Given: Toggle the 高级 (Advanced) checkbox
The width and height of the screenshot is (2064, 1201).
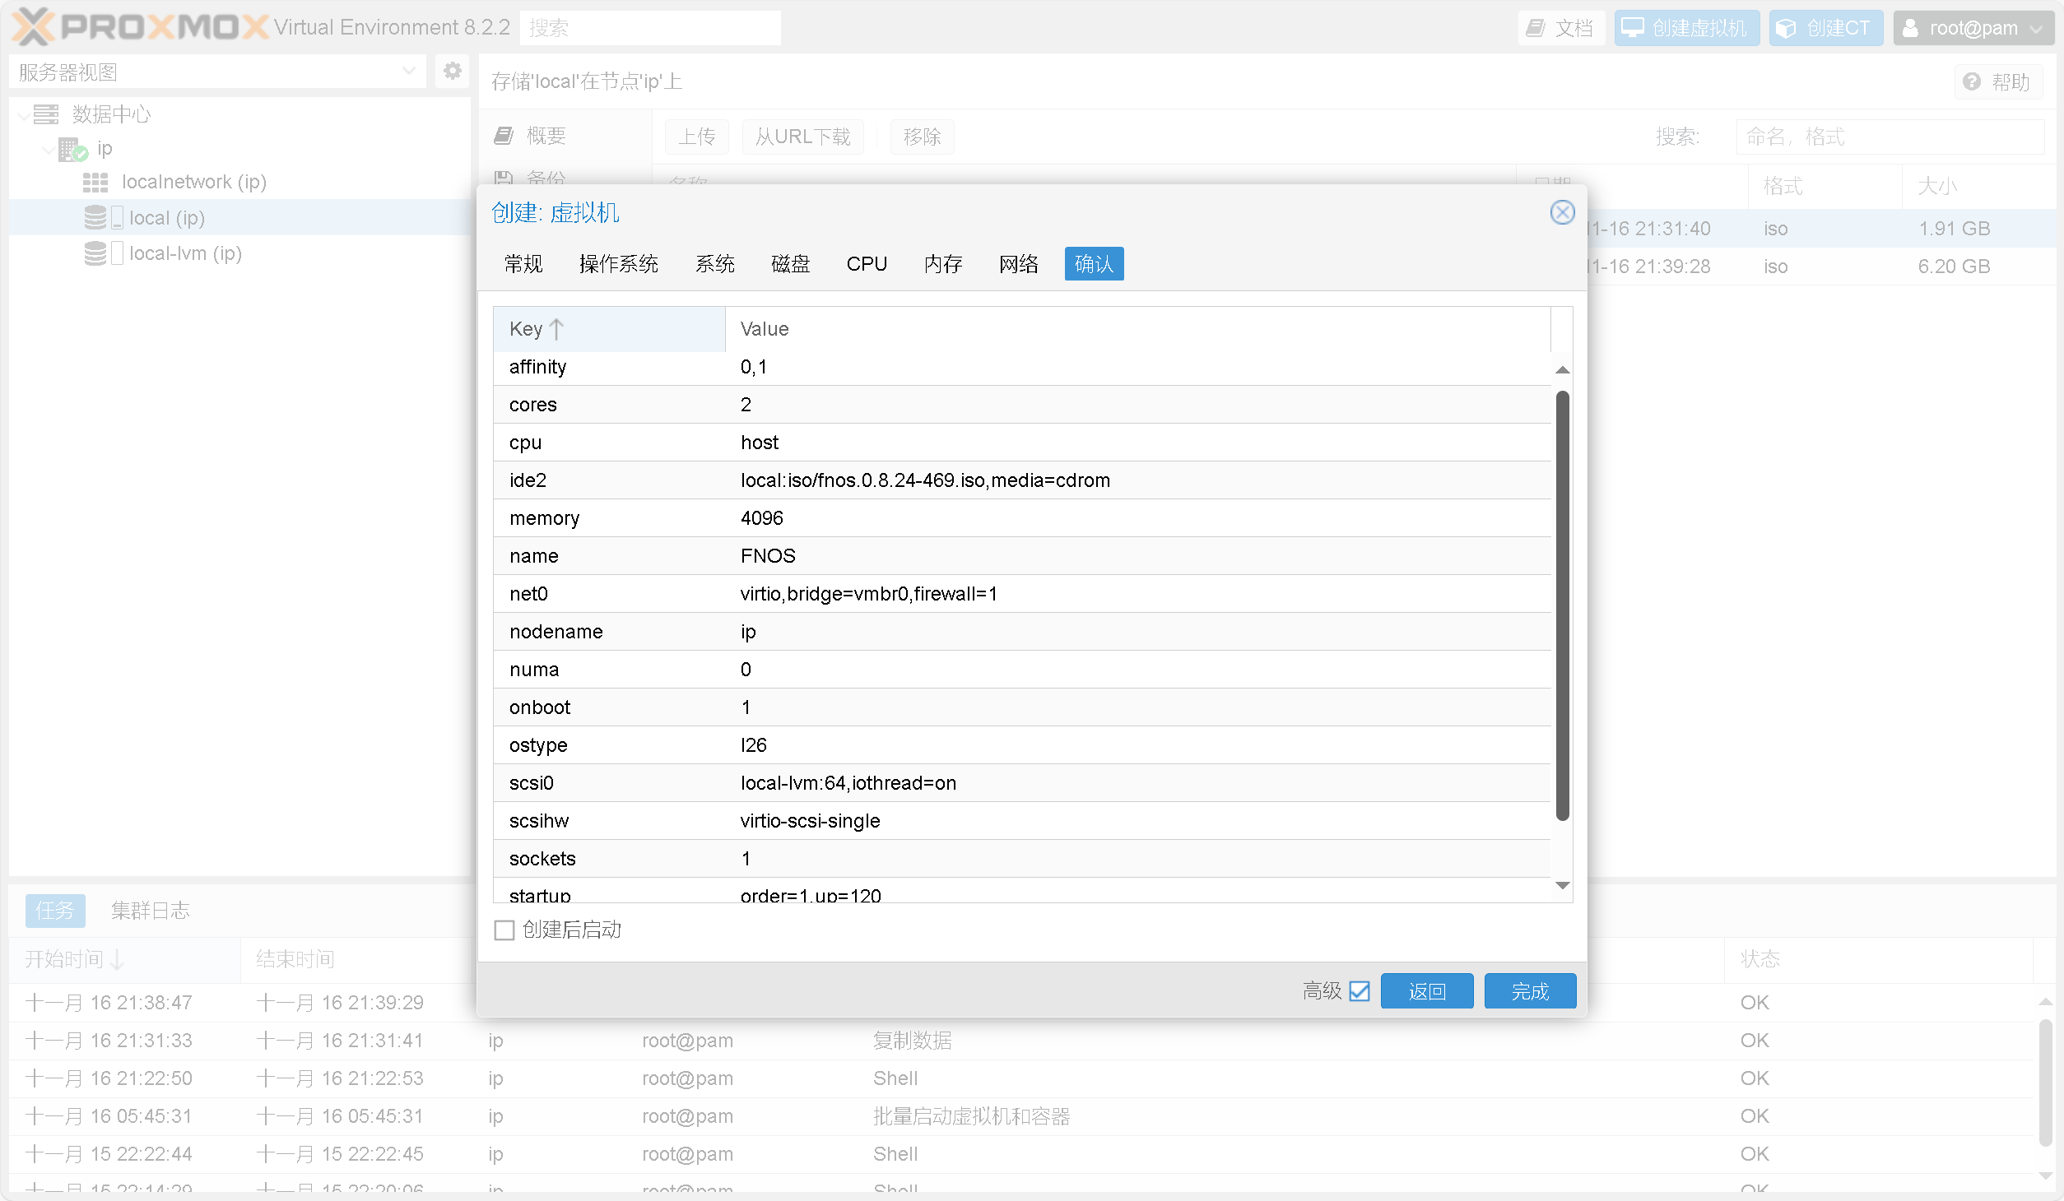Looking at the screenshot, I should (1359, 990).
